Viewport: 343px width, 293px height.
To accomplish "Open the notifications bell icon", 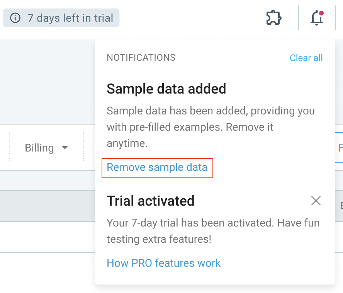I will [317, 18].
